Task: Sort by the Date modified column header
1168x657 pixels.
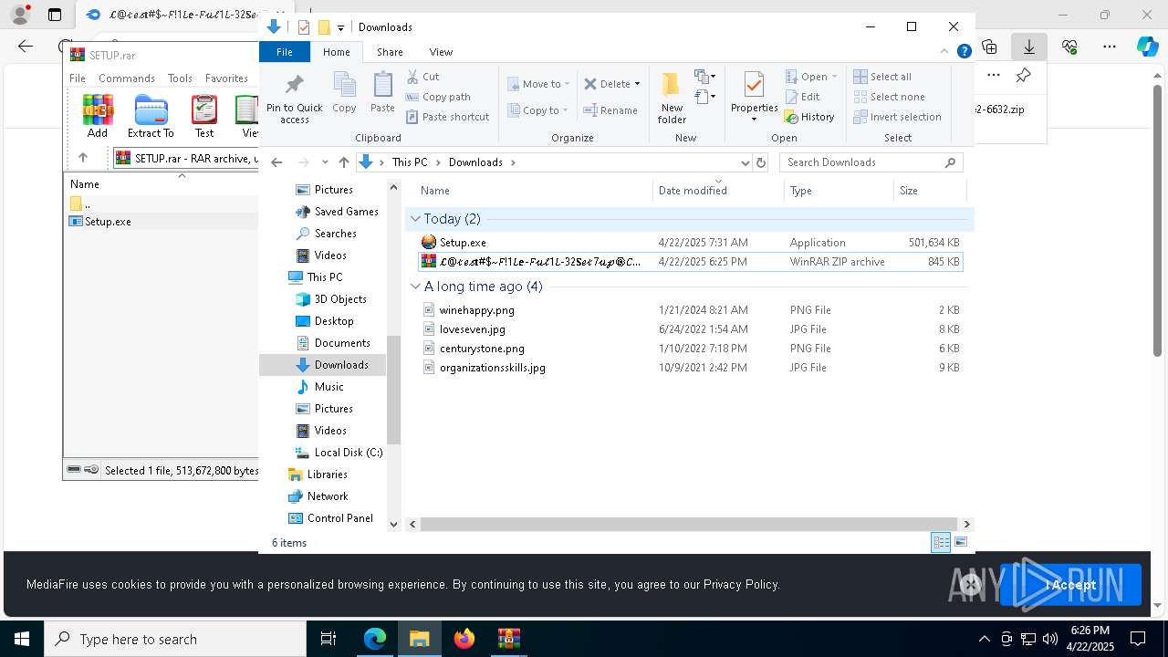Action: point(718,191)
